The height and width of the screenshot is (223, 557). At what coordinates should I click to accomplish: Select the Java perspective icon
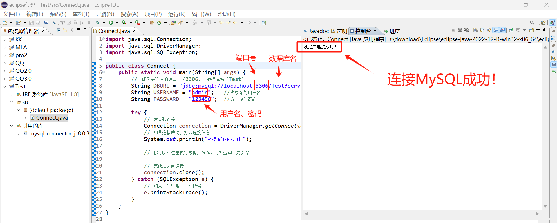click(552, 23)
